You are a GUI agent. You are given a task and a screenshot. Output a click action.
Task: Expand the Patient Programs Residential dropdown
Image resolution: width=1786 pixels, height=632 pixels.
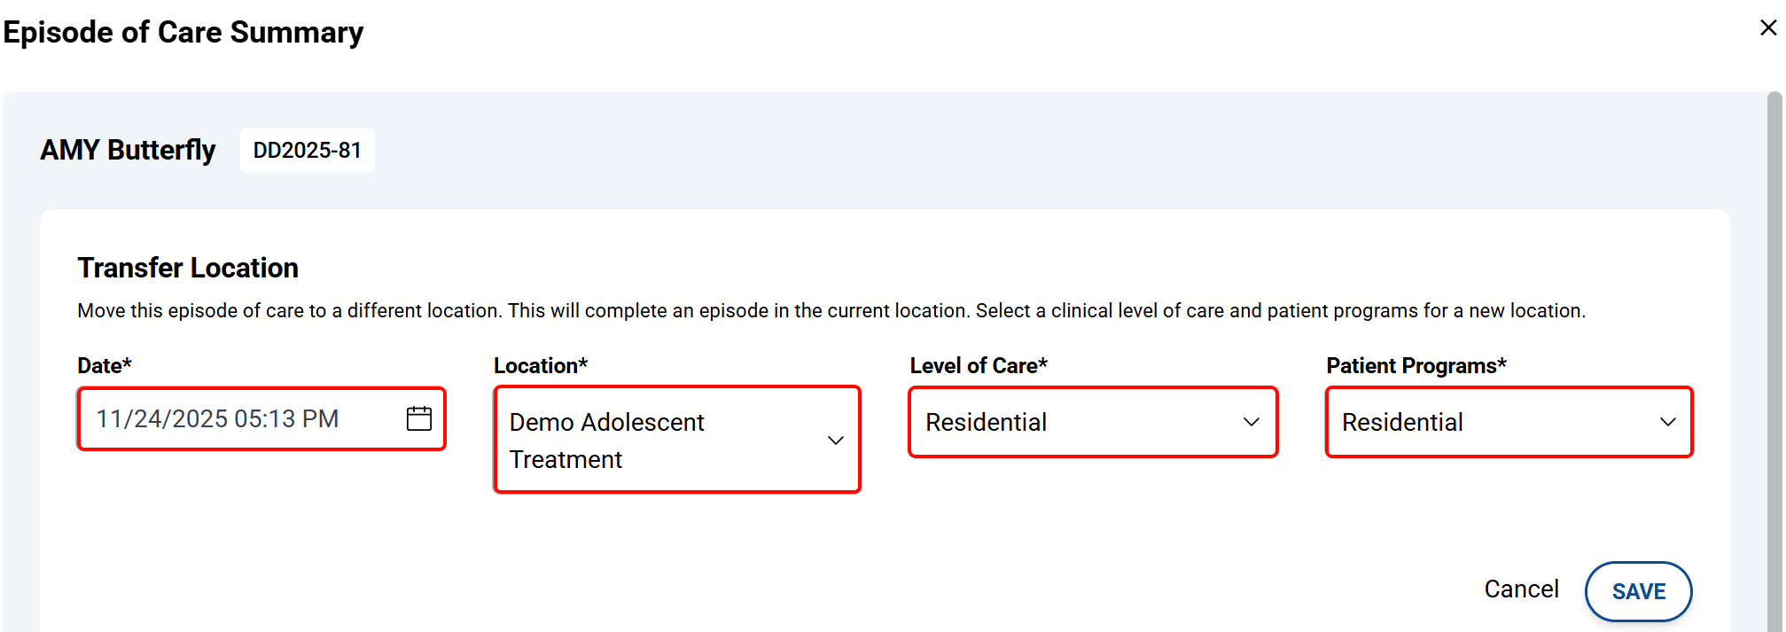1480,422
